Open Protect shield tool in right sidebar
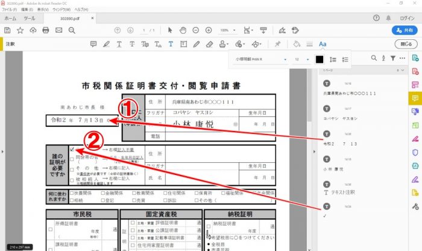Viewport: 422px width, 251px height. [415, 152]
